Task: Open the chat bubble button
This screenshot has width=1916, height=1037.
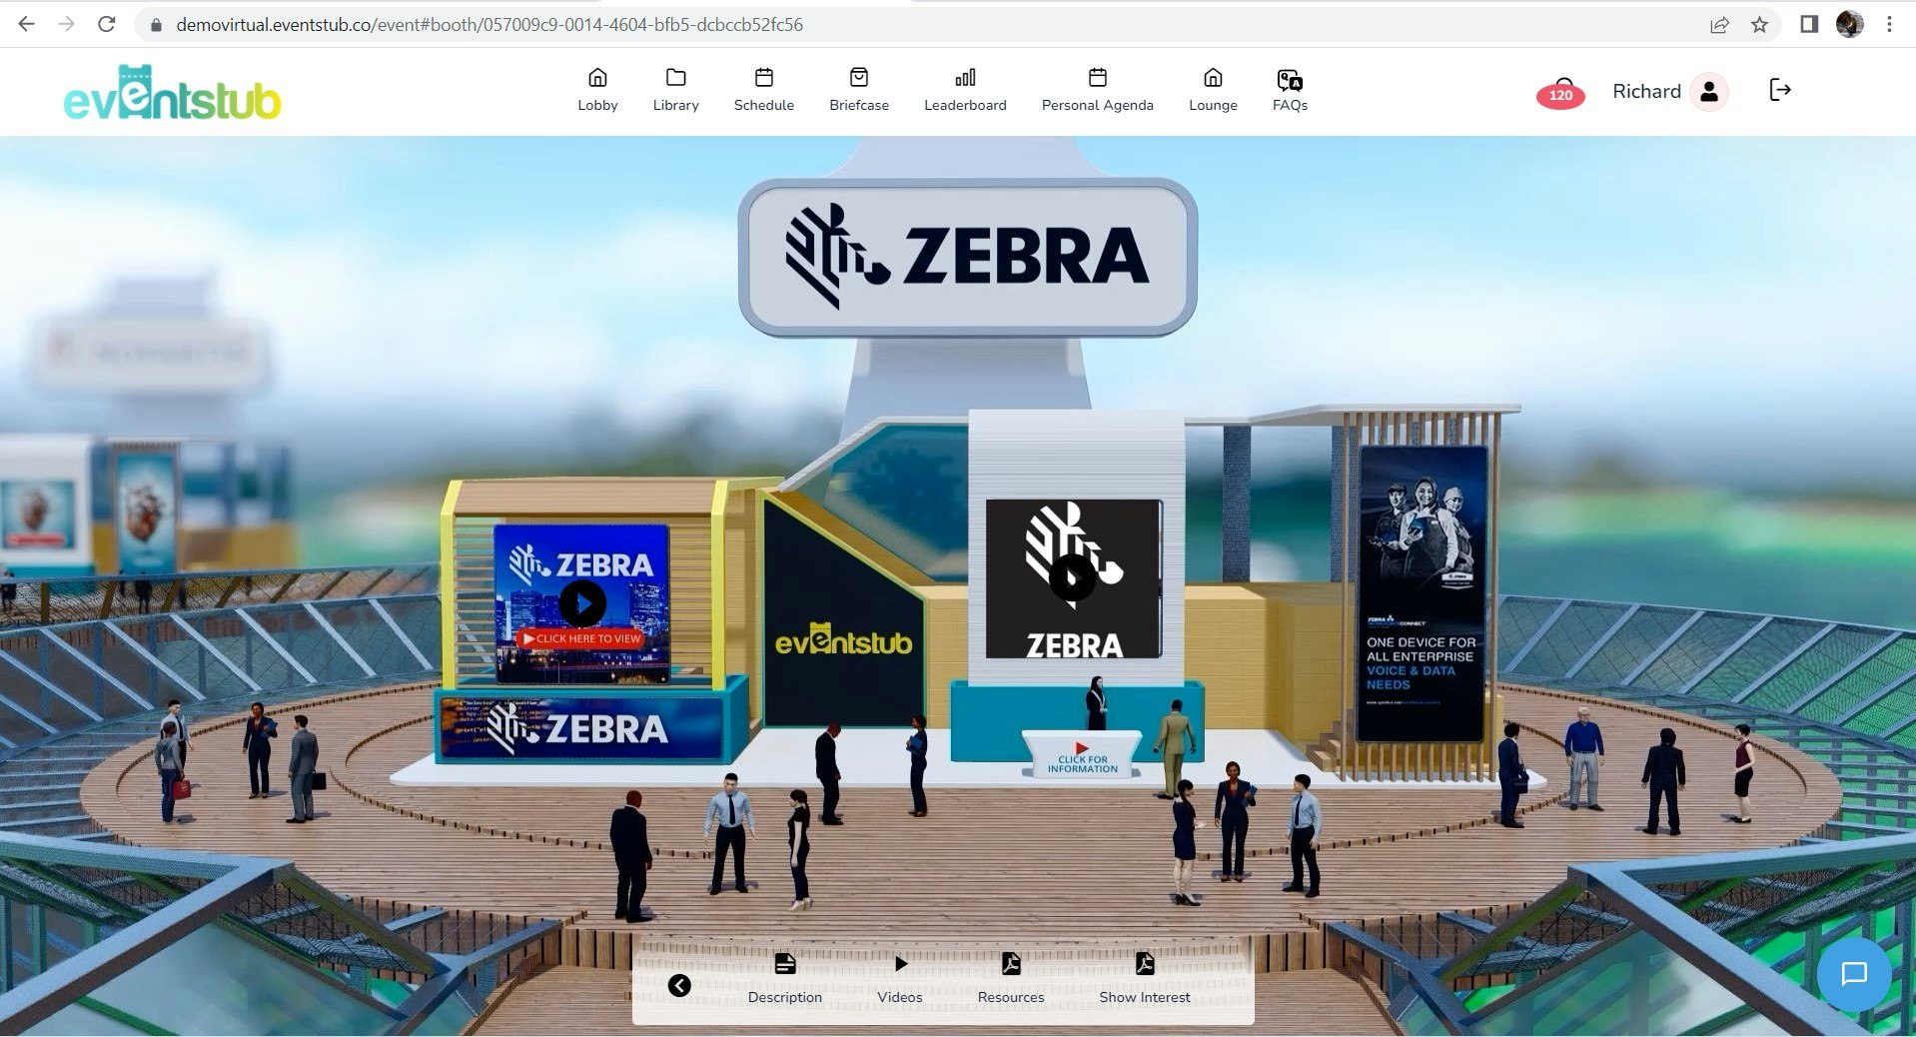Action: (1854, 974)
